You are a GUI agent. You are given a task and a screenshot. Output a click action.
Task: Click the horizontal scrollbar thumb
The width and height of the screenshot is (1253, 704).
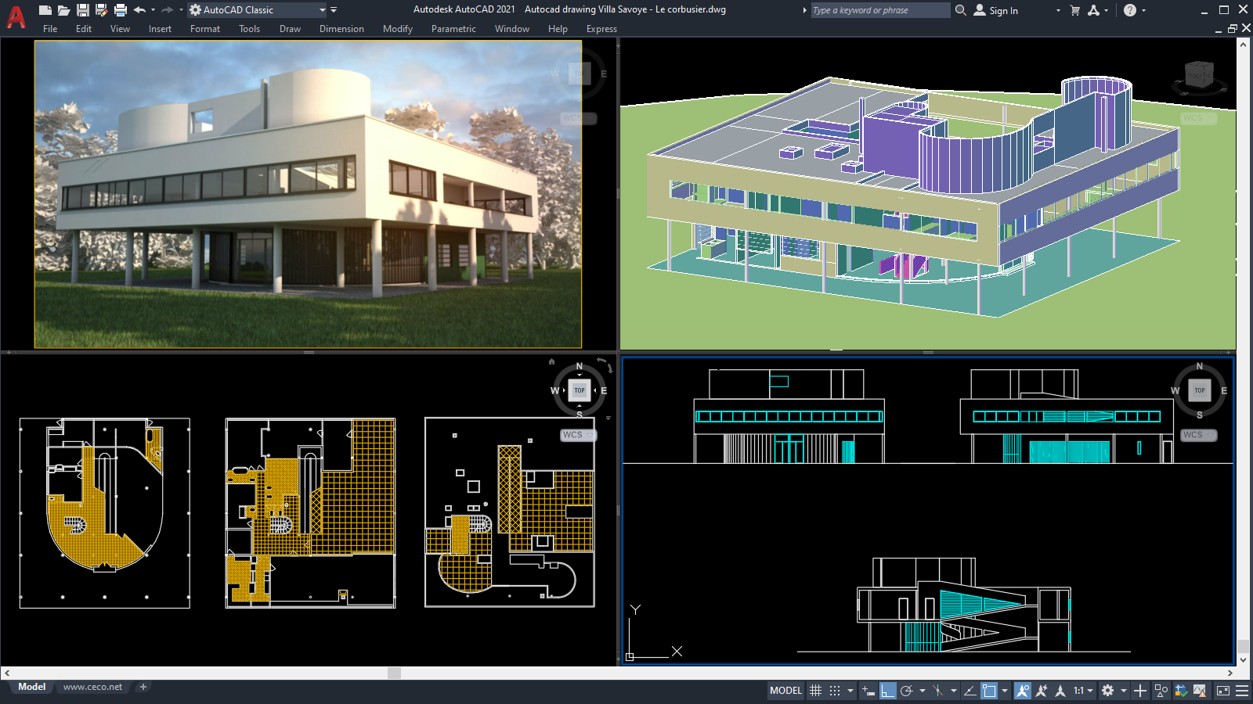click(x=394, y=673)
